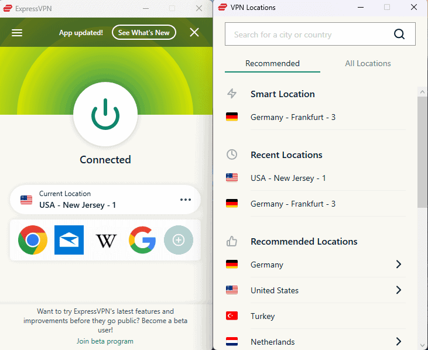The image size is (428, 350).
Task: Click the Germany flag in Recommended Locations
Action: click(x=232, y=264)
